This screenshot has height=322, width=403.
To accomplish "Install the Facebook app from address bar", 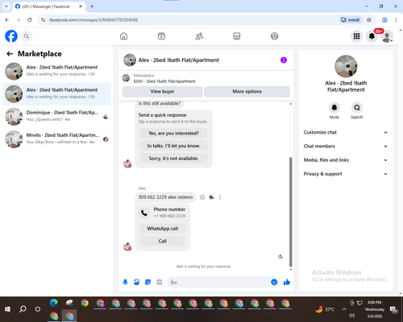I will point(350,20).
